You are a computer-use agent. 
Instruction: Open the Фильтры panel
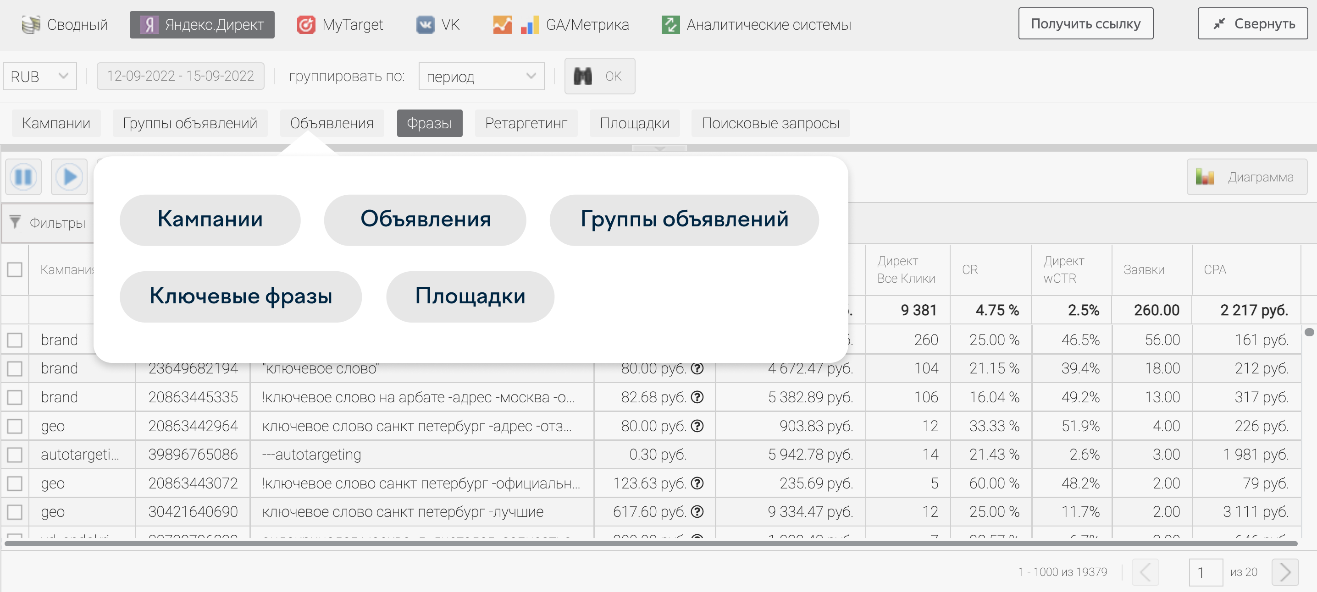pyautogui.click(x=49, y=223)
